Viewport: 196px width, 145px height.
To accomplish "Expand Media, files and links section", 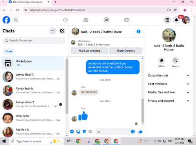I will (169, 92).
